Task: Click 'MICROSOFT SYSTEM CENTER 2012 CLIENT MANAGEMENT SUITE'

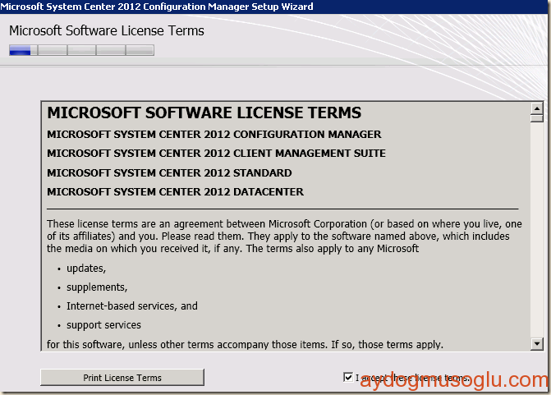Action: (216, 154)
